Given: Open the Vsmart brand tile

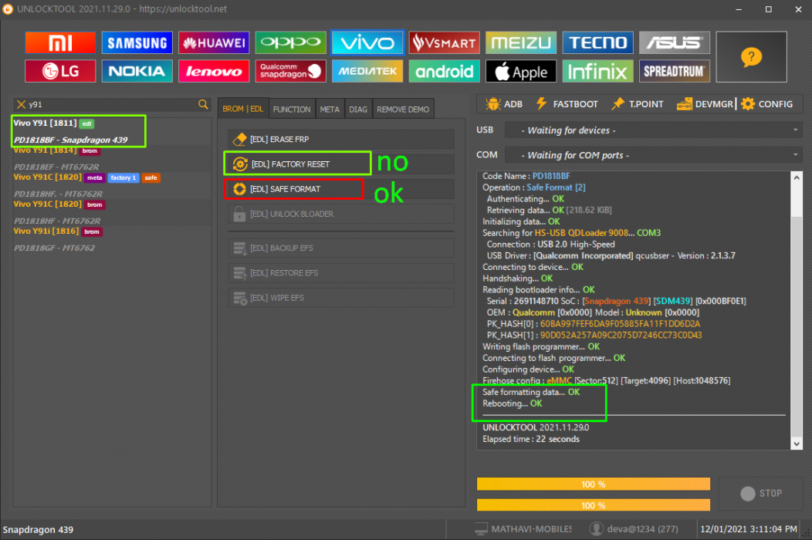Looking at the screenshot, I should click(x=444, y=42).
